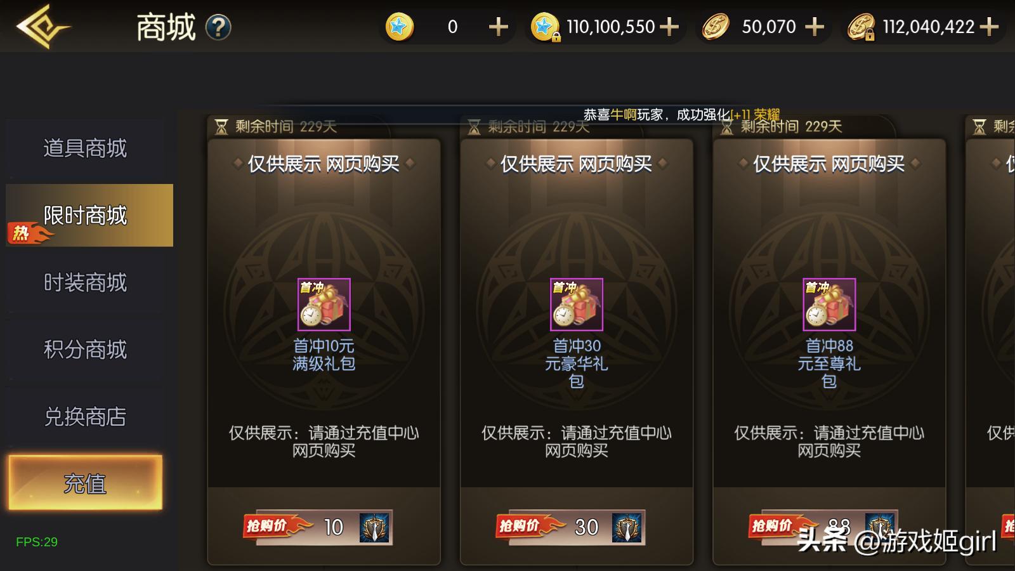Buy the pack priced at 10
Image resolution: width=1015 pixels, height=571 pixels.
[318, 527]
